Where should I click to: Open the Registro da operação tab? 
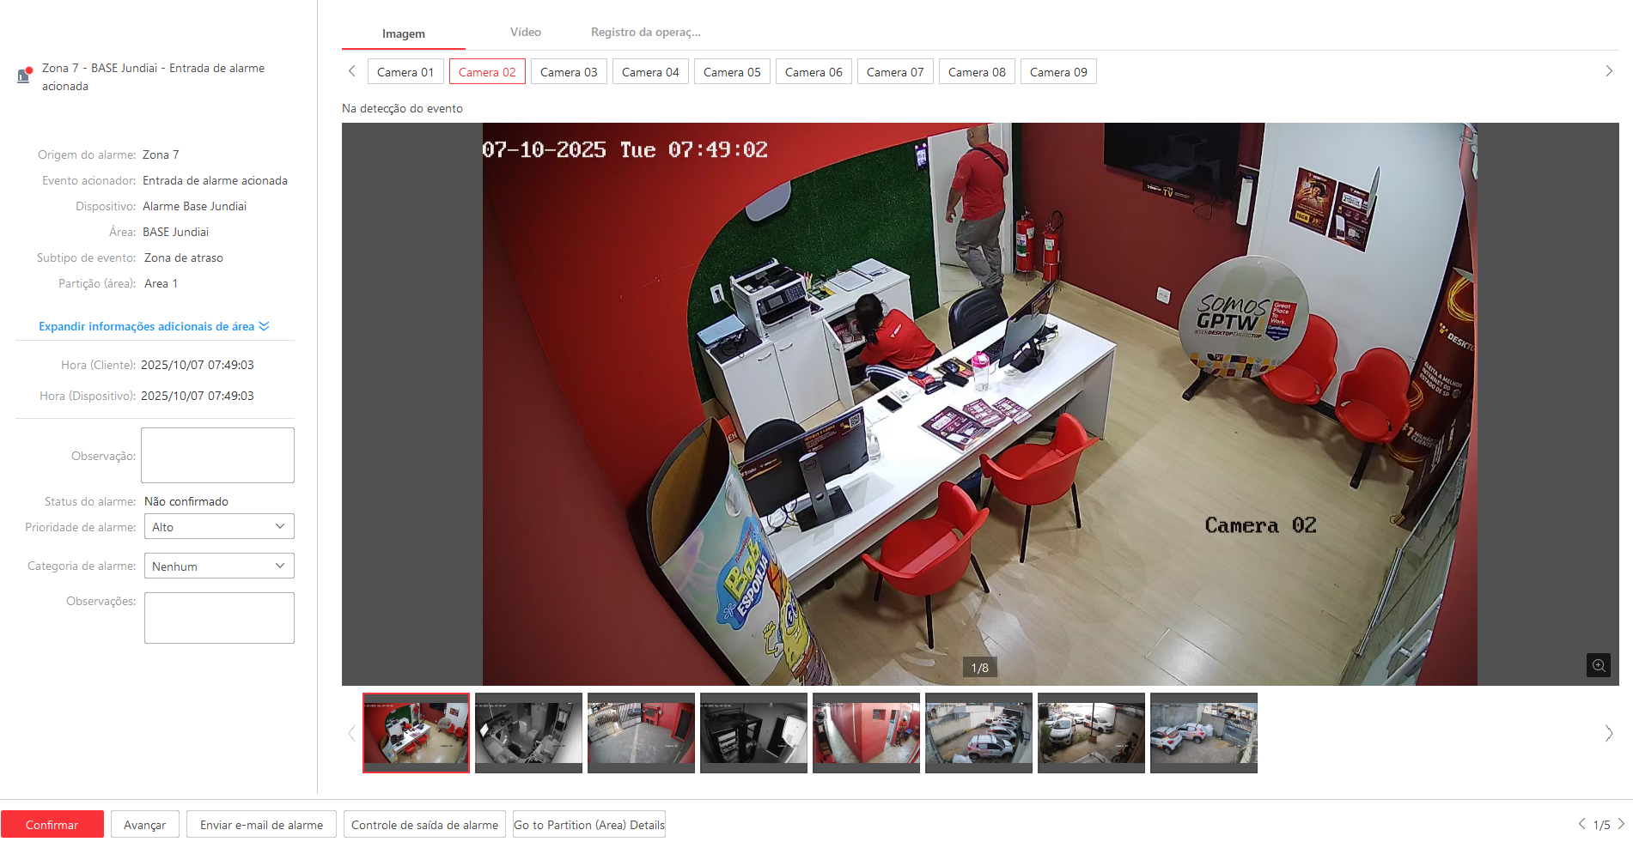point(645,33)
